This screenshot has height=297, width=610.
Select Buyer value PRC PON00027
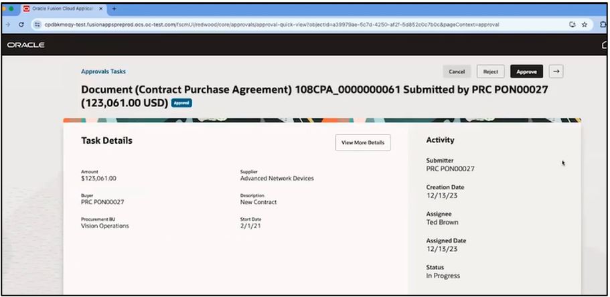pyautogui.click(x=102, y=202)
